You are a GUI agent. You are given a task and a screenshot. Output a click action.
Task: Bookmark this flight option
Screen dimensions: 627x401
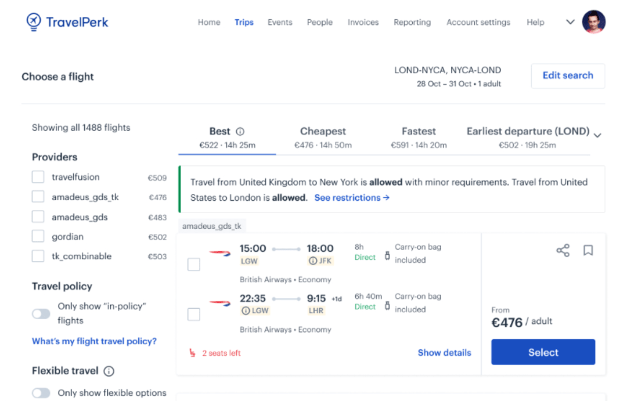(588, 250)
